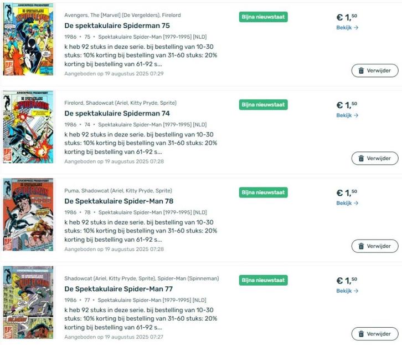402x345 pixels.
Task: Open title De Spektakulaire Spider-Man 77
Action: pos(118,289)
